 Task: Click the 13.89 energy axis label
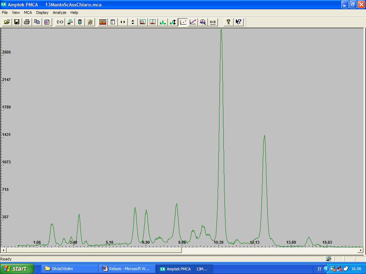[291, 242]
